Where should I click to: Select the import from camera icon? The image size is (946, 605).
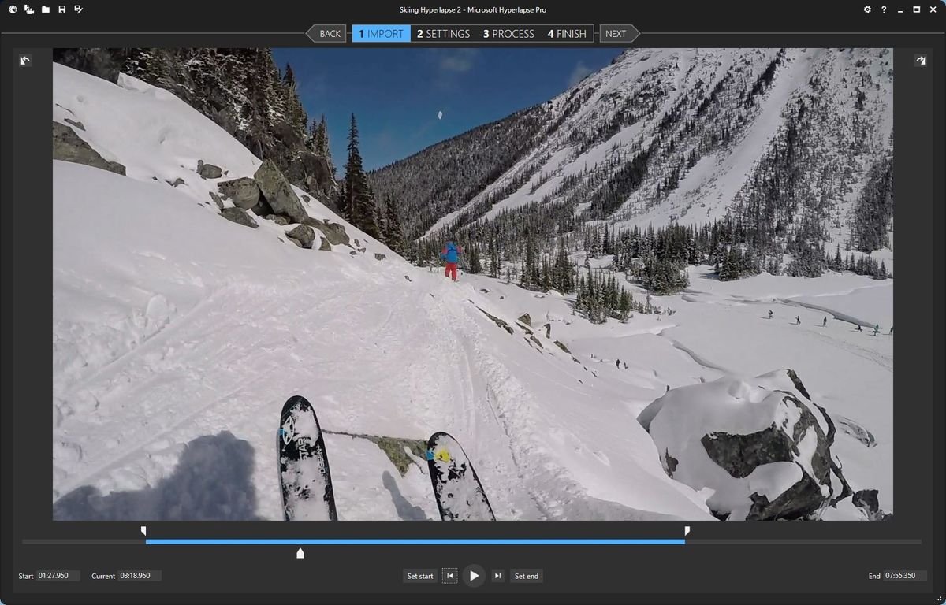tap(28, 9)
